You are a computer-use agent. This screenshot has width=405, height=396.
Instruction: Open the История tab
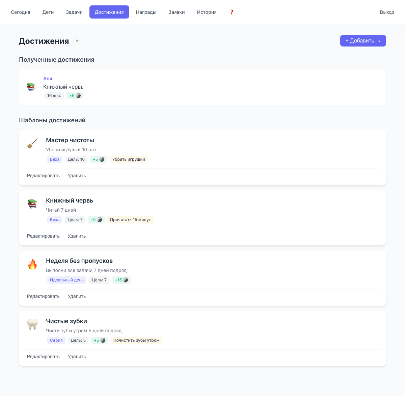tap(207, 12)
